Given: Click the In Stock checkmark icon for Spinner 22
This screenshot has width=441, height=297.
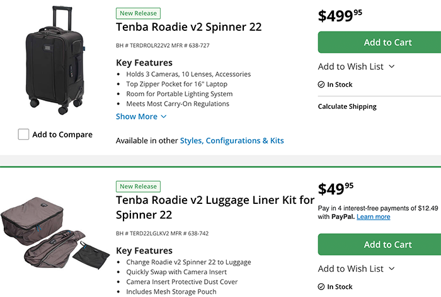Looking at the screenshot, I should tap(321, 84).
